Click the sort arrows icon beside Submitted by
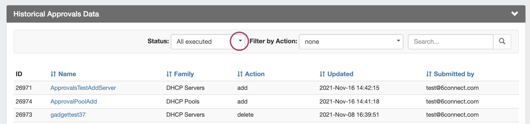The height and width of the screenshot is (124, 530). coord(429,74)
